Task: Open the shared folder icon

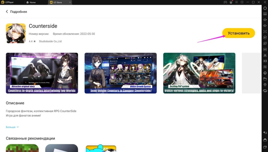Action: tap(265, 79)
